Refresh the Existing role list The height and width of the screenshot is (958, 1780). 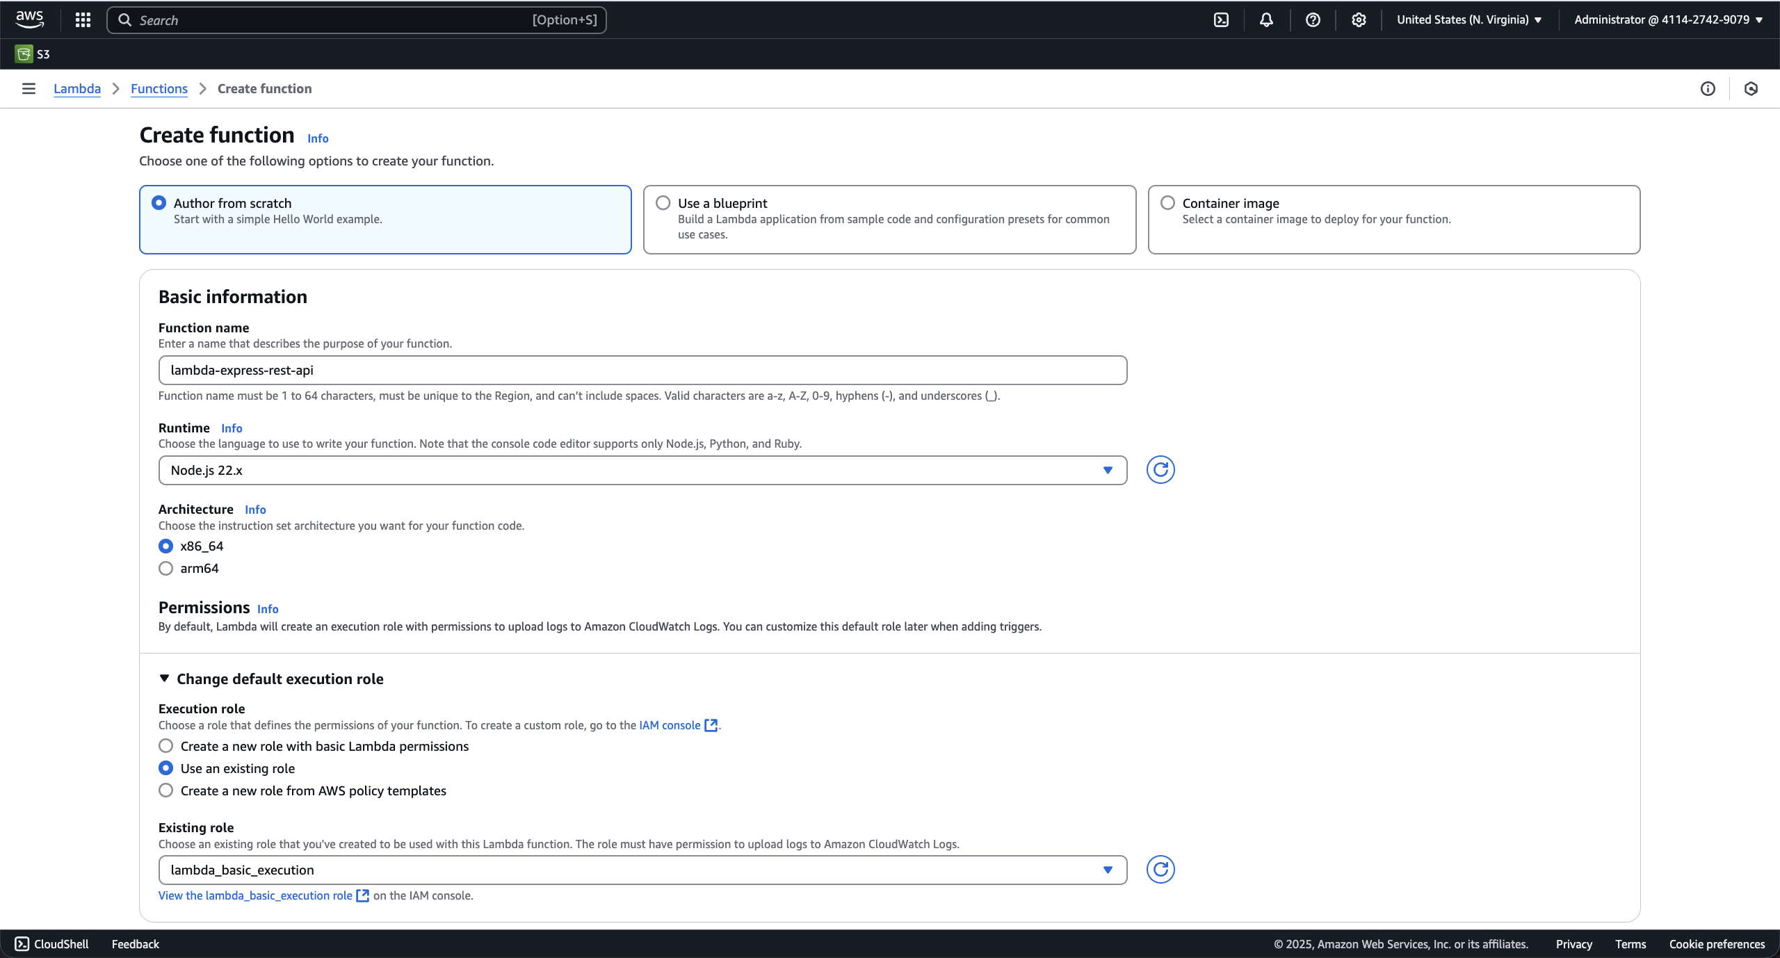[1160, 870]
